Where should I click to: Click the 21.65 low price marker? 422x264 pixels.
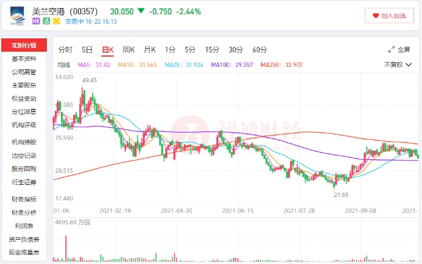342,194
